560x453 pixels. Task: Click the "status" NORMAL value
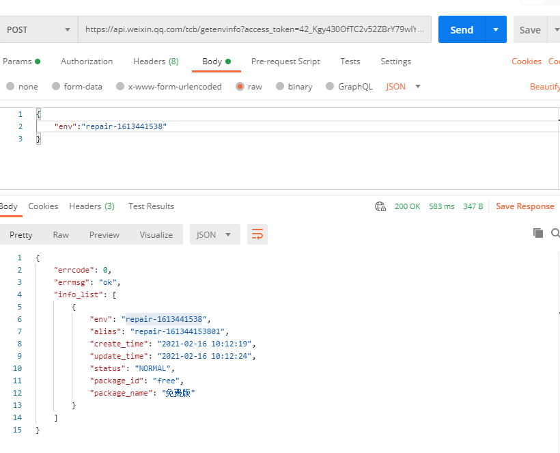point(152,368)
